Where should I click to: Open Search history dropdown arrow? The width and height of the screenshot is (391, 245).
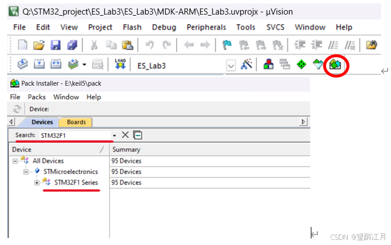[114, 135]
